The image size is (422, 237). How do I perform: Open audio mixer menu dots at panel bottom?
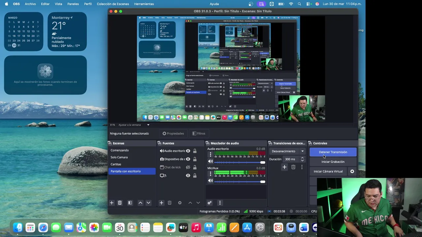(220, 203)
